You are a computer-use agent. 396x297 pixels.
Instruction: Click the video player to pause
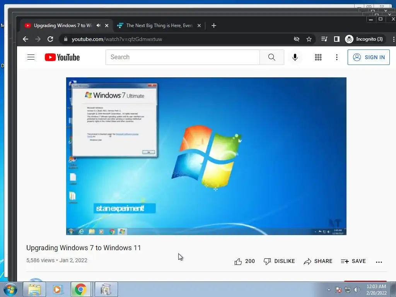pyautogui.click(x=206, y=156)
